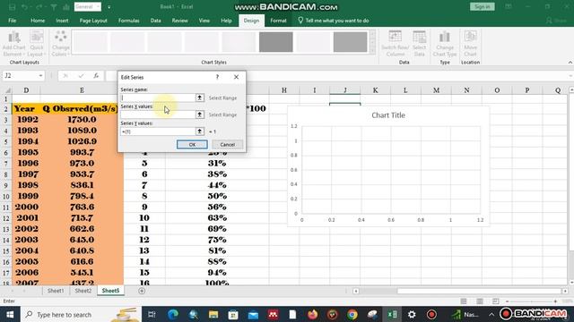Switch to Page Layout view in status bar
The image size is (574, 322).
[x=480, y=301]
